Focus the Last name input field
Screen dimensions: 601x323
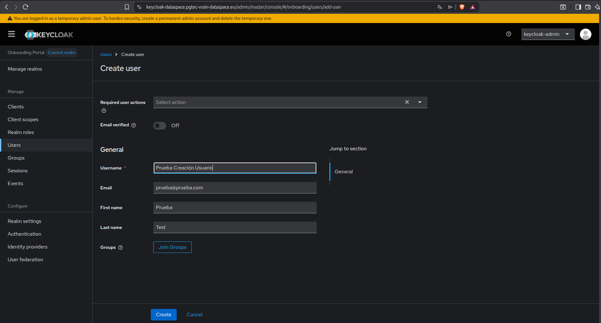[x=235, y=227]
